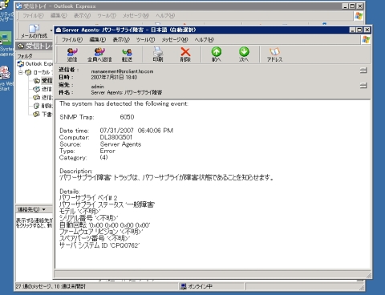Click the sender field contact card icon

363,71
